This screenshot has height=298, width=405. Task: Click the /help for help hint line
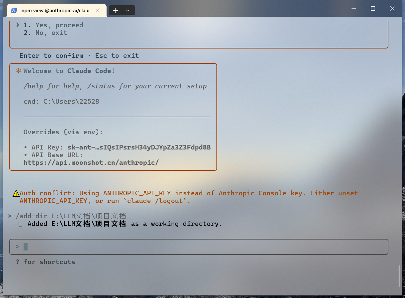115,86
